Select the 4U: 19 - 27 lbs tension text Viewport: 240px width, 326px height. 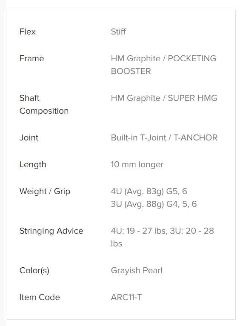pyautogui.click(x=139, y=231)
